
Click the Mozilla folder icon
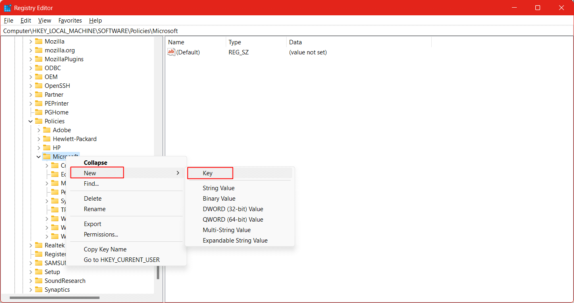(39, 41)
